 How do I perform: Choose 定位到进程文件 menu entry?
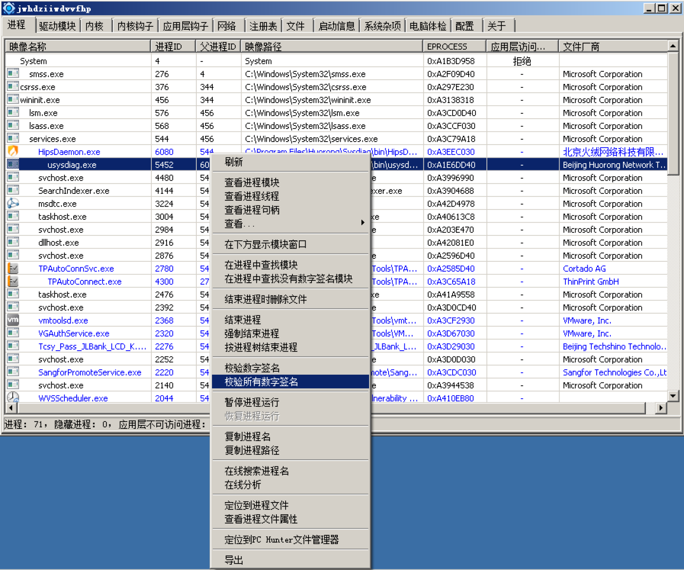pos(290,505)
